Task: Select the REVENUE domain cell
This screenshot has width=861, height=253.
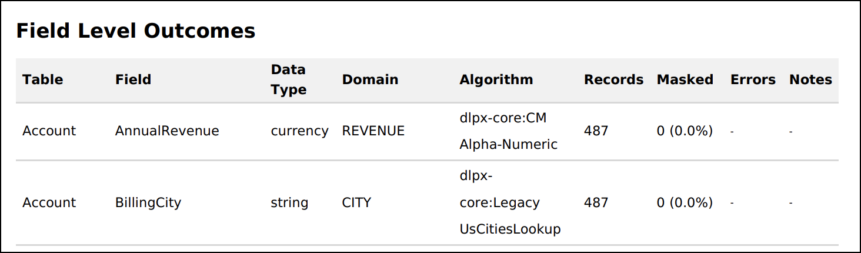Action: (373, 131)
